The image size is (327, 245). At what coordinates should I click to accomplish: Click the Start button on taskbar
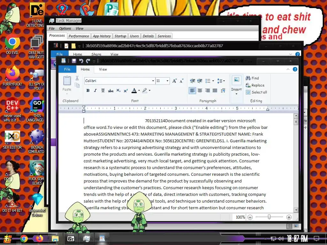pos(8,239)
